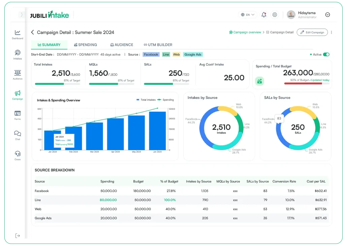Toggle the Total intakes legend item
The width and height of the screenshot is (347, 246).
pos(146,100)
